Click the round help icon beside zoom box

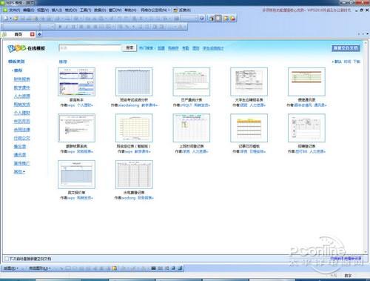202,19
